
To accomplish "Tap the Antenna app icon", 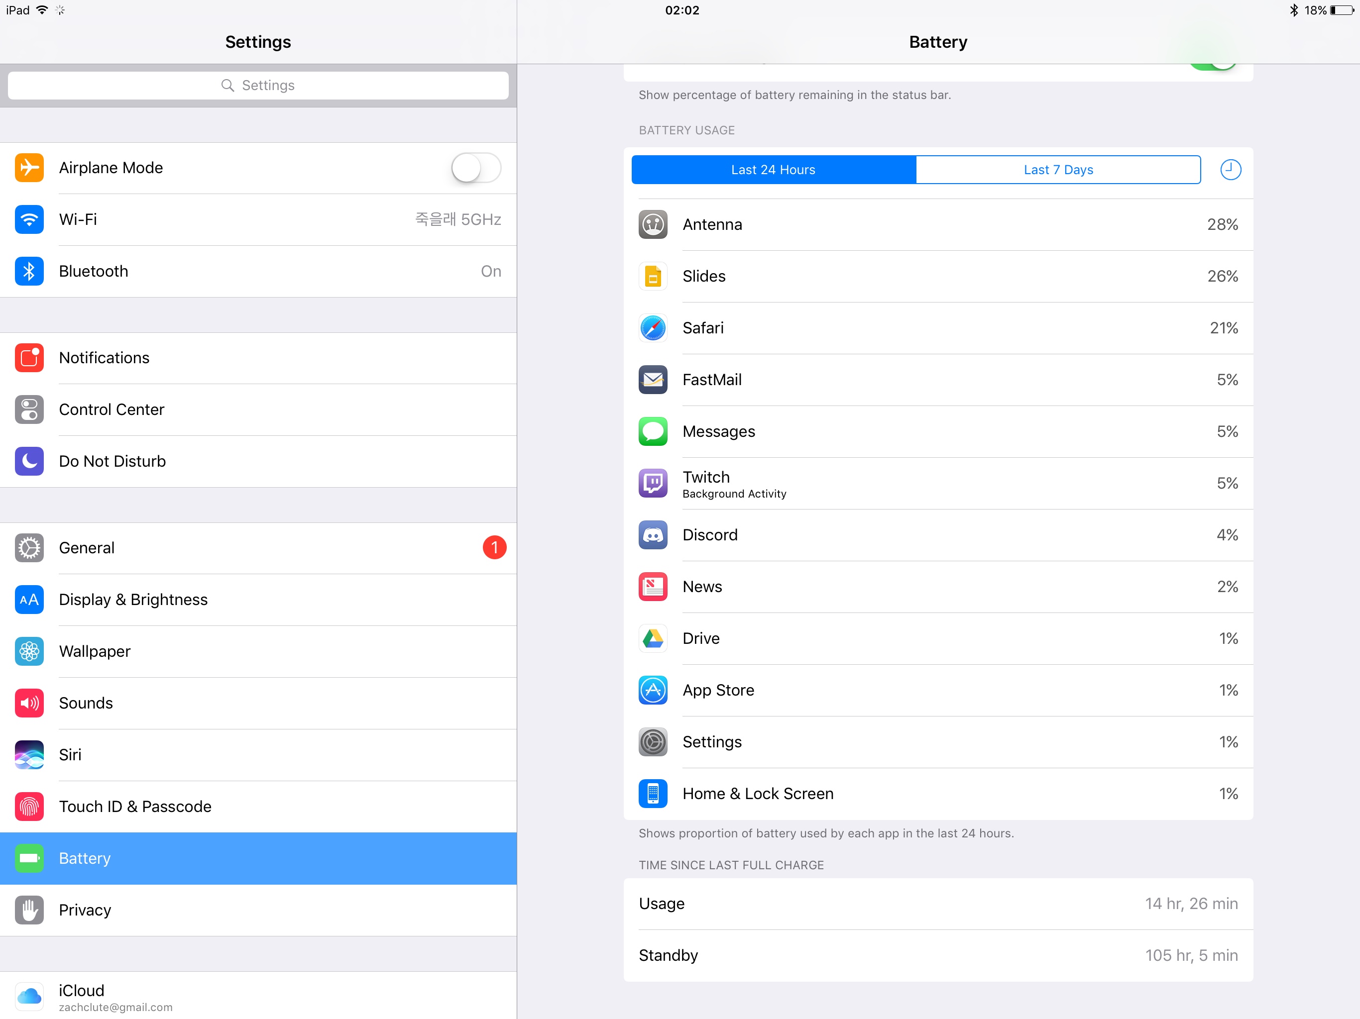I will pyautogui.click(x=653, y=224).
